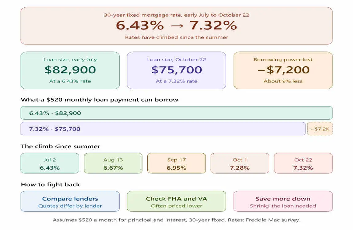The image size is (353, 230).
Task: Click 'How to fight back' heading
Action: click(x=50, y=185)
